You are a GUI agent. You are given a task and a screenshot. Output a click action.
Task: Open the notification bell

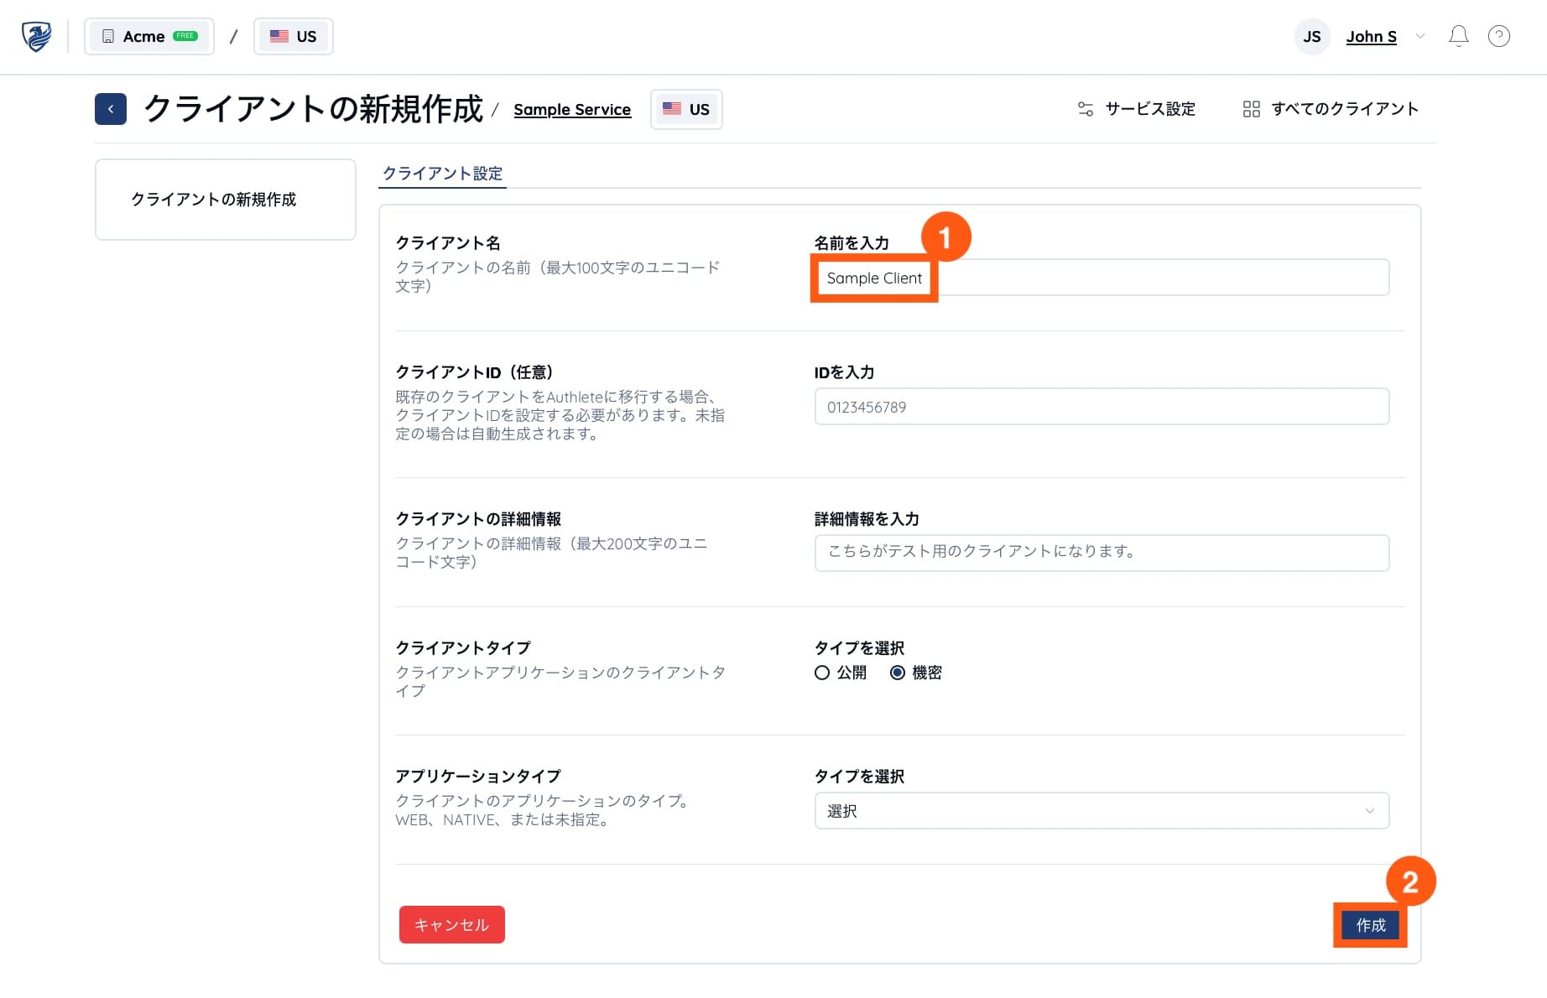1458,35
